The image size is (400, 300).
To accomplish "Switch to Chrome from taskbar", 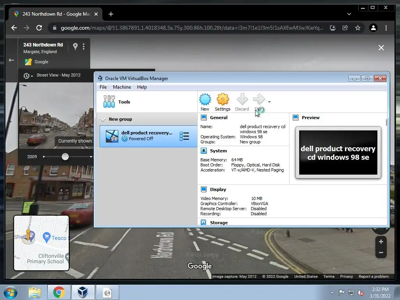I will coord(59,293).
